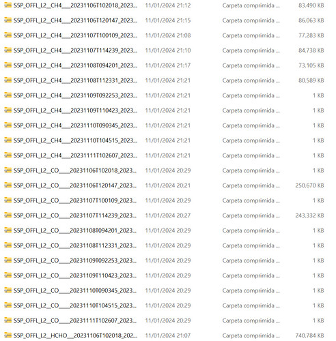Click the 243.332 KB size entry
The image size is (336, 341).
pos(309,216)
